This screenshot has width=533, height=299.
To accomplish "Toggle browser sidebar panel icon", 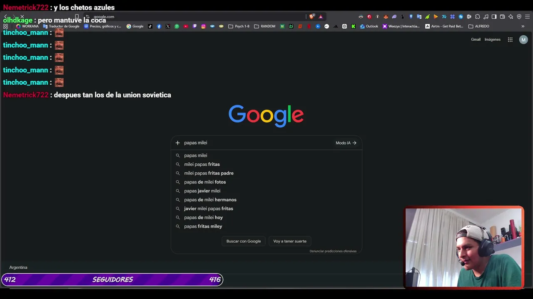I will click(494, 17).
